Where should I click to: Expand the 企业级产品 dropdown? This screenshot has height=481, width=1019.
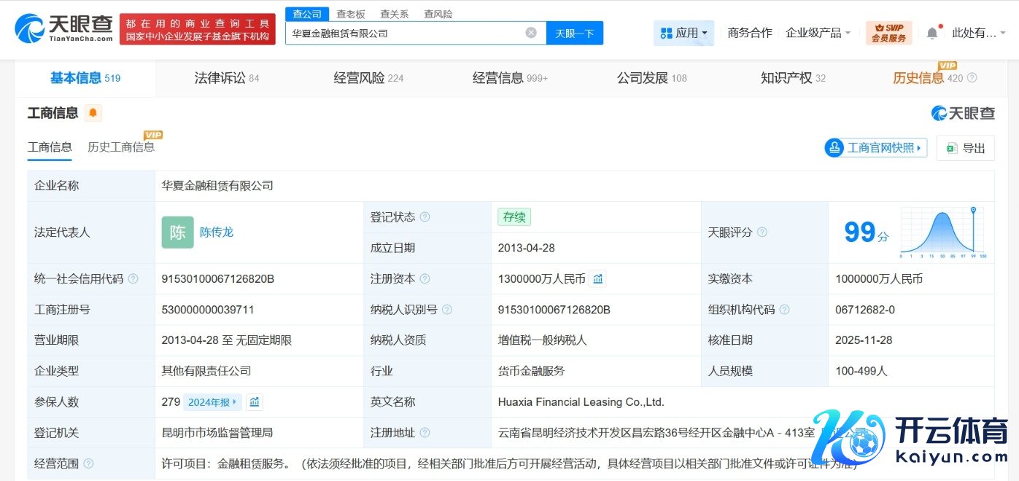pos(818,33)
